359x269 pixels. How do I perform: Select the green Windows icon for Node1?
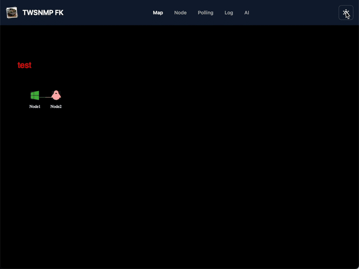pyautogui.click(x=35, y=95)
